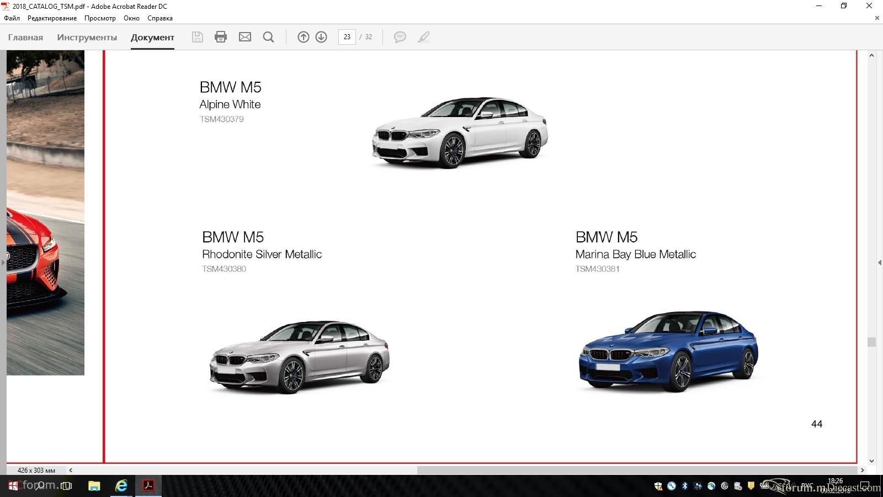
Task: Restore down the Acrobat Reader window
Action: [x=844, y=6]
